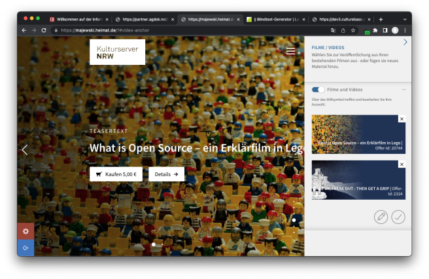Go to the previous slide arrow
This screenshot has height=279, width=429.
pyautogui.click(x=25, y=149)
